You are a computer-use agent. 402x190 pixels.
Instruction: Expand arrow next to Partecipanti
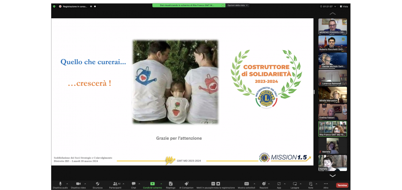click(x=123, y=184)
